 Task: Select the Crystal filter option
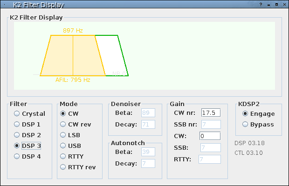pos(17,113)
